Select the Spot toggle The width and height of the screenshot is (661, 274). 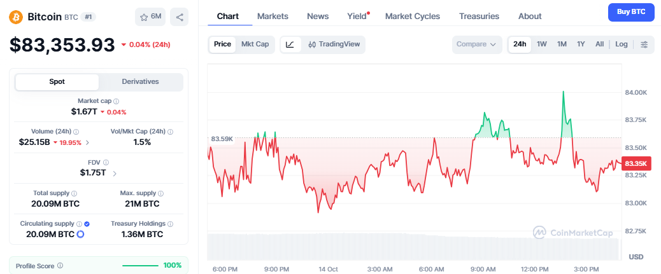coord(57,81)
